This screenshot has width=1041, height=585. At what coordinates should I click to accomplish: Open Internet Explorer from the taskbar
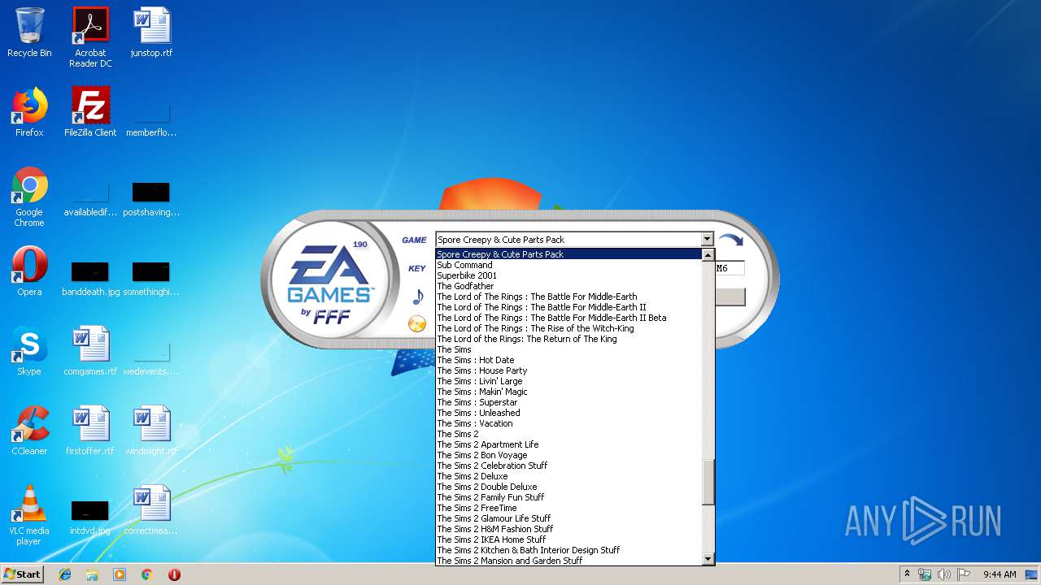(65, 574)
